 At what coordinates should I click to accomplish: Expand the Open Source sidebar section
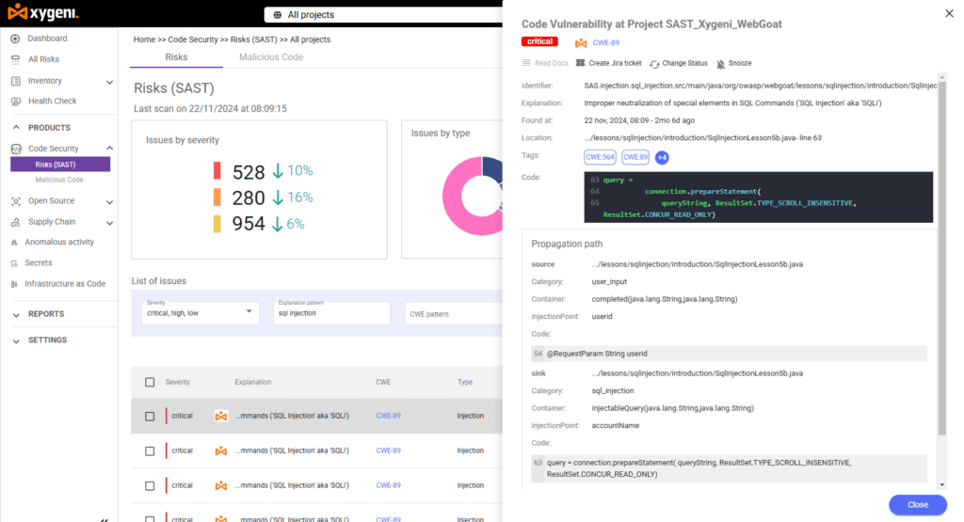[109, 201]
